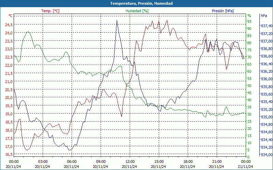The height and width of the screenshot is (170, 273).
Task: Click the 21/11/24 date label
Action: [x=245, y=167]
